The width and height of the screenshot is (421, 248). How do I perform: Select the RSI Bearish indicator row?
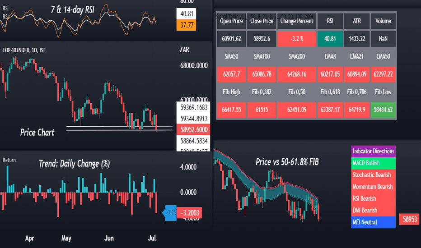373,198
